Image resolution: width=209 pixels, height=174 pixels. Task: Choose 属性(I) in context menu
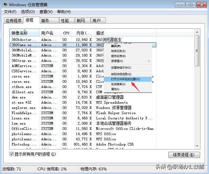[x=128, y=89]
